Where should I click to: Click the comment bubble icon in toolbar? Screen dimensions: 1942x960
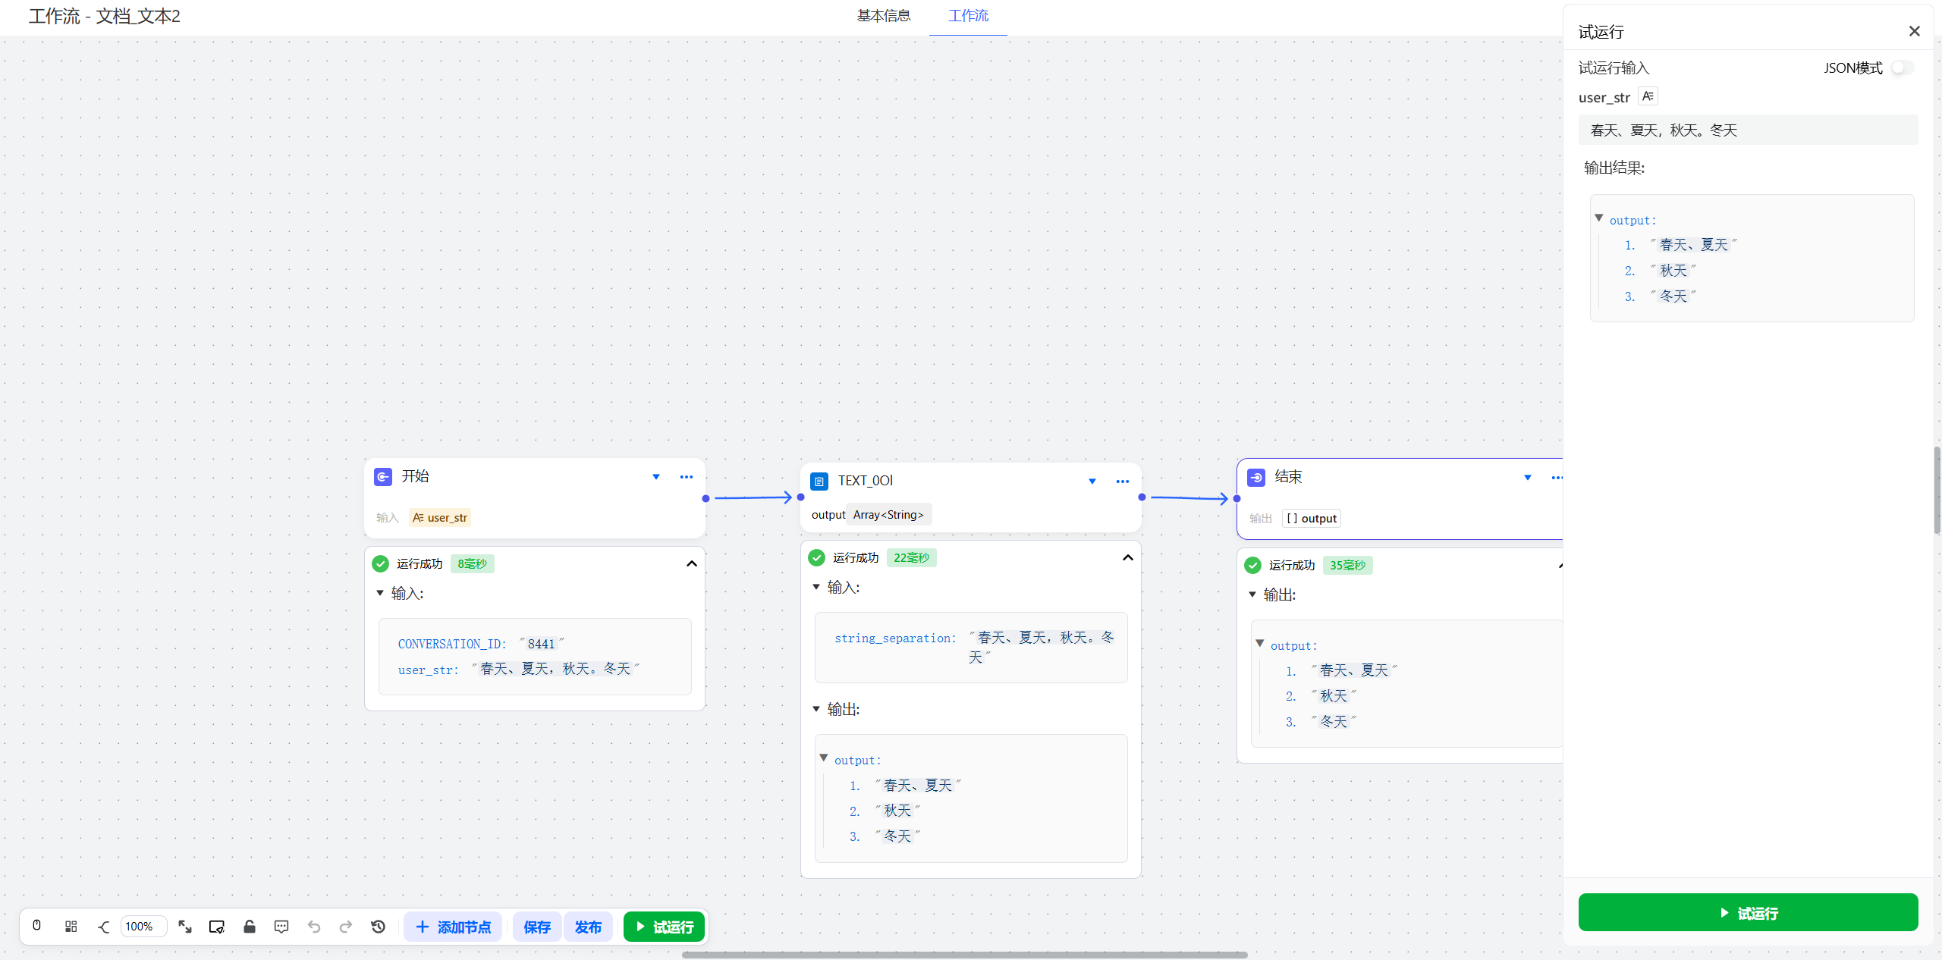pyautogui.click(x=281, y=926)
